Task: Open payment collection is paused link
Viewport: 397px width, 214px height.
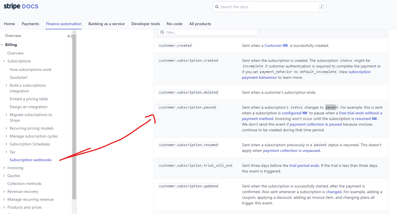Action: (x=316, y=124)
